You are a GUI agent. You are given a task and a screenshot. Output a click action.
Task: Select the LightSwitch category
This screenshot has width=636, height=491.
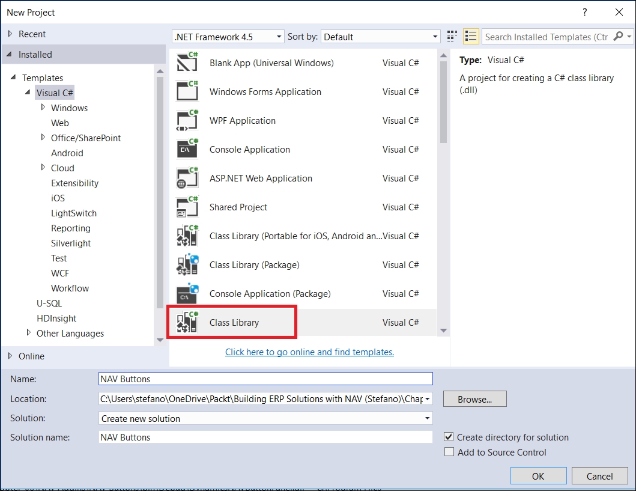(x=74, y=213)
